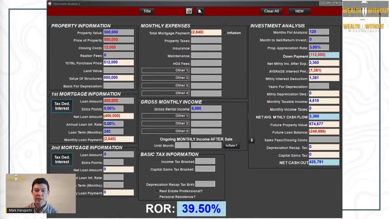The image size is (389, 219).
Task: Click the Maintenance expense field
Action: [x=206, y=56]
